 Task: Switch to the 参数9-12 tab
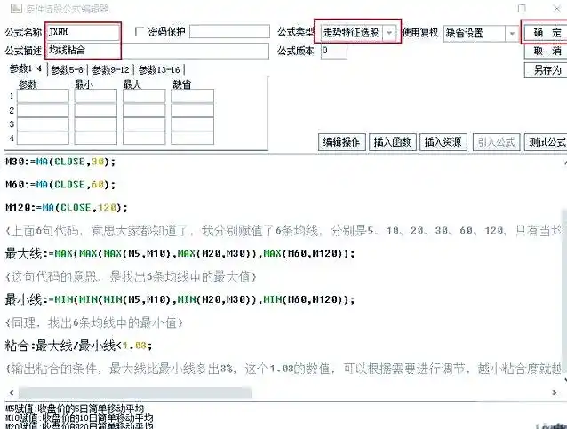pos(111,70)
